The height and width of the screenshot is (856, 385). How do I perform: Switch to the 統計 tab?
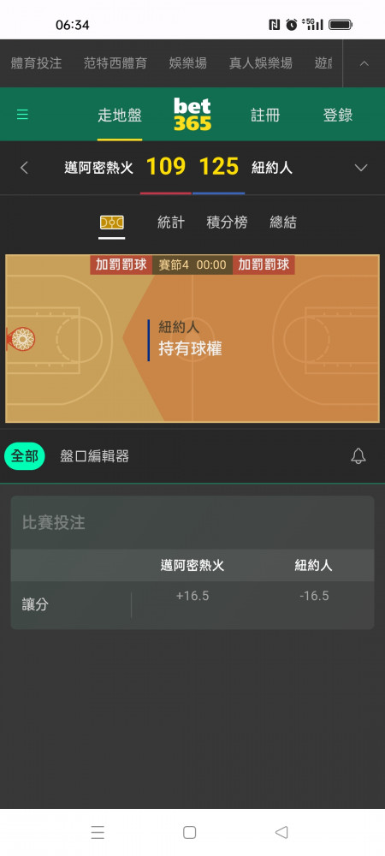click(x=171, y=223)
